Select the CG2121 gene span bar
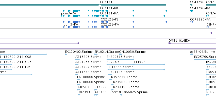Screen dimensions: 216x96 point(133,5)
